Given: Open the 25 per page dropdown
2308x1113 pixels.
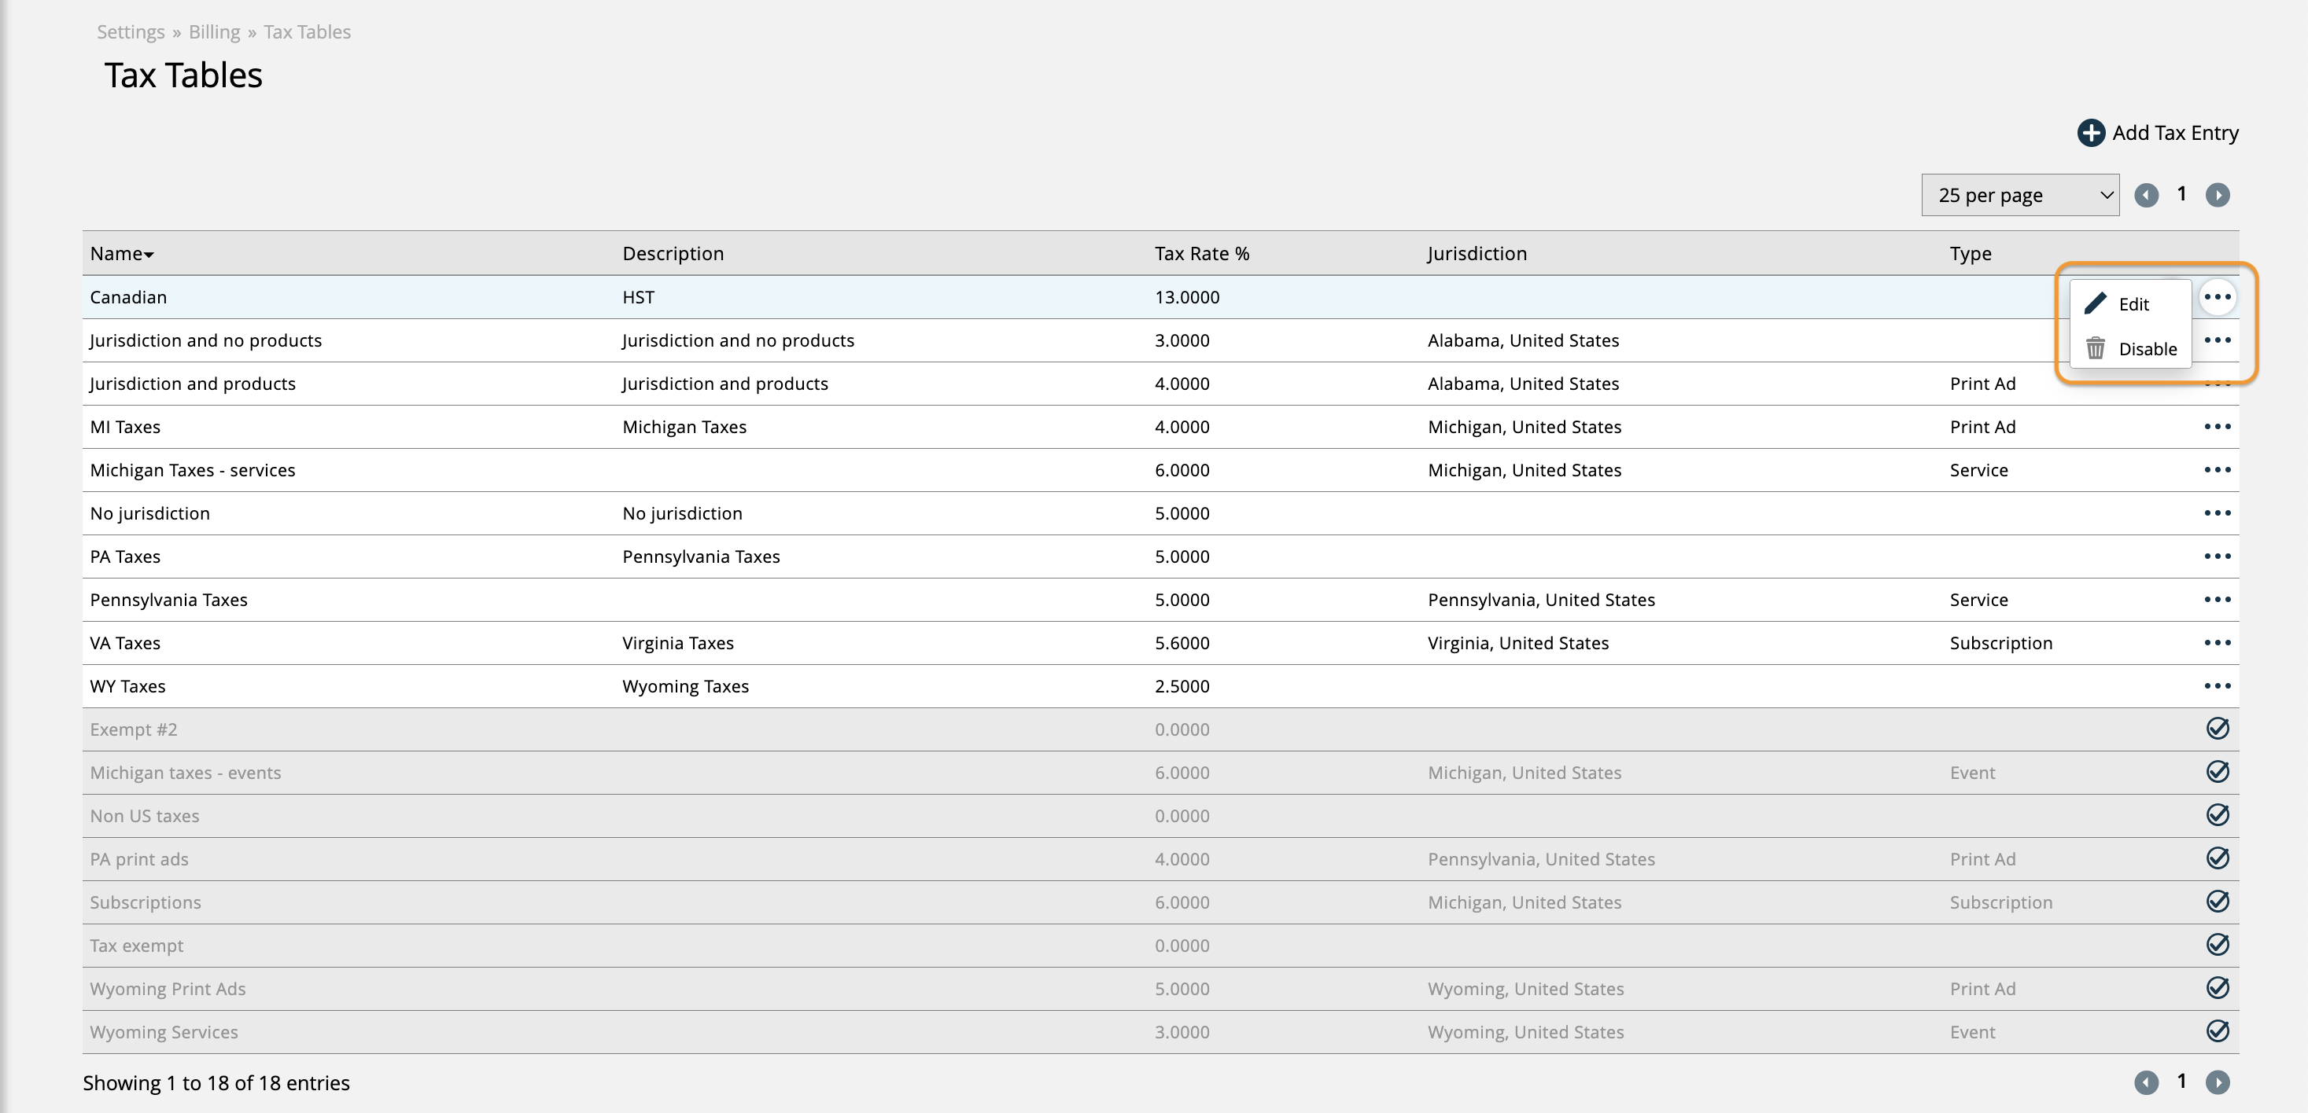Looking at the screenshot, I should 2019,195.
